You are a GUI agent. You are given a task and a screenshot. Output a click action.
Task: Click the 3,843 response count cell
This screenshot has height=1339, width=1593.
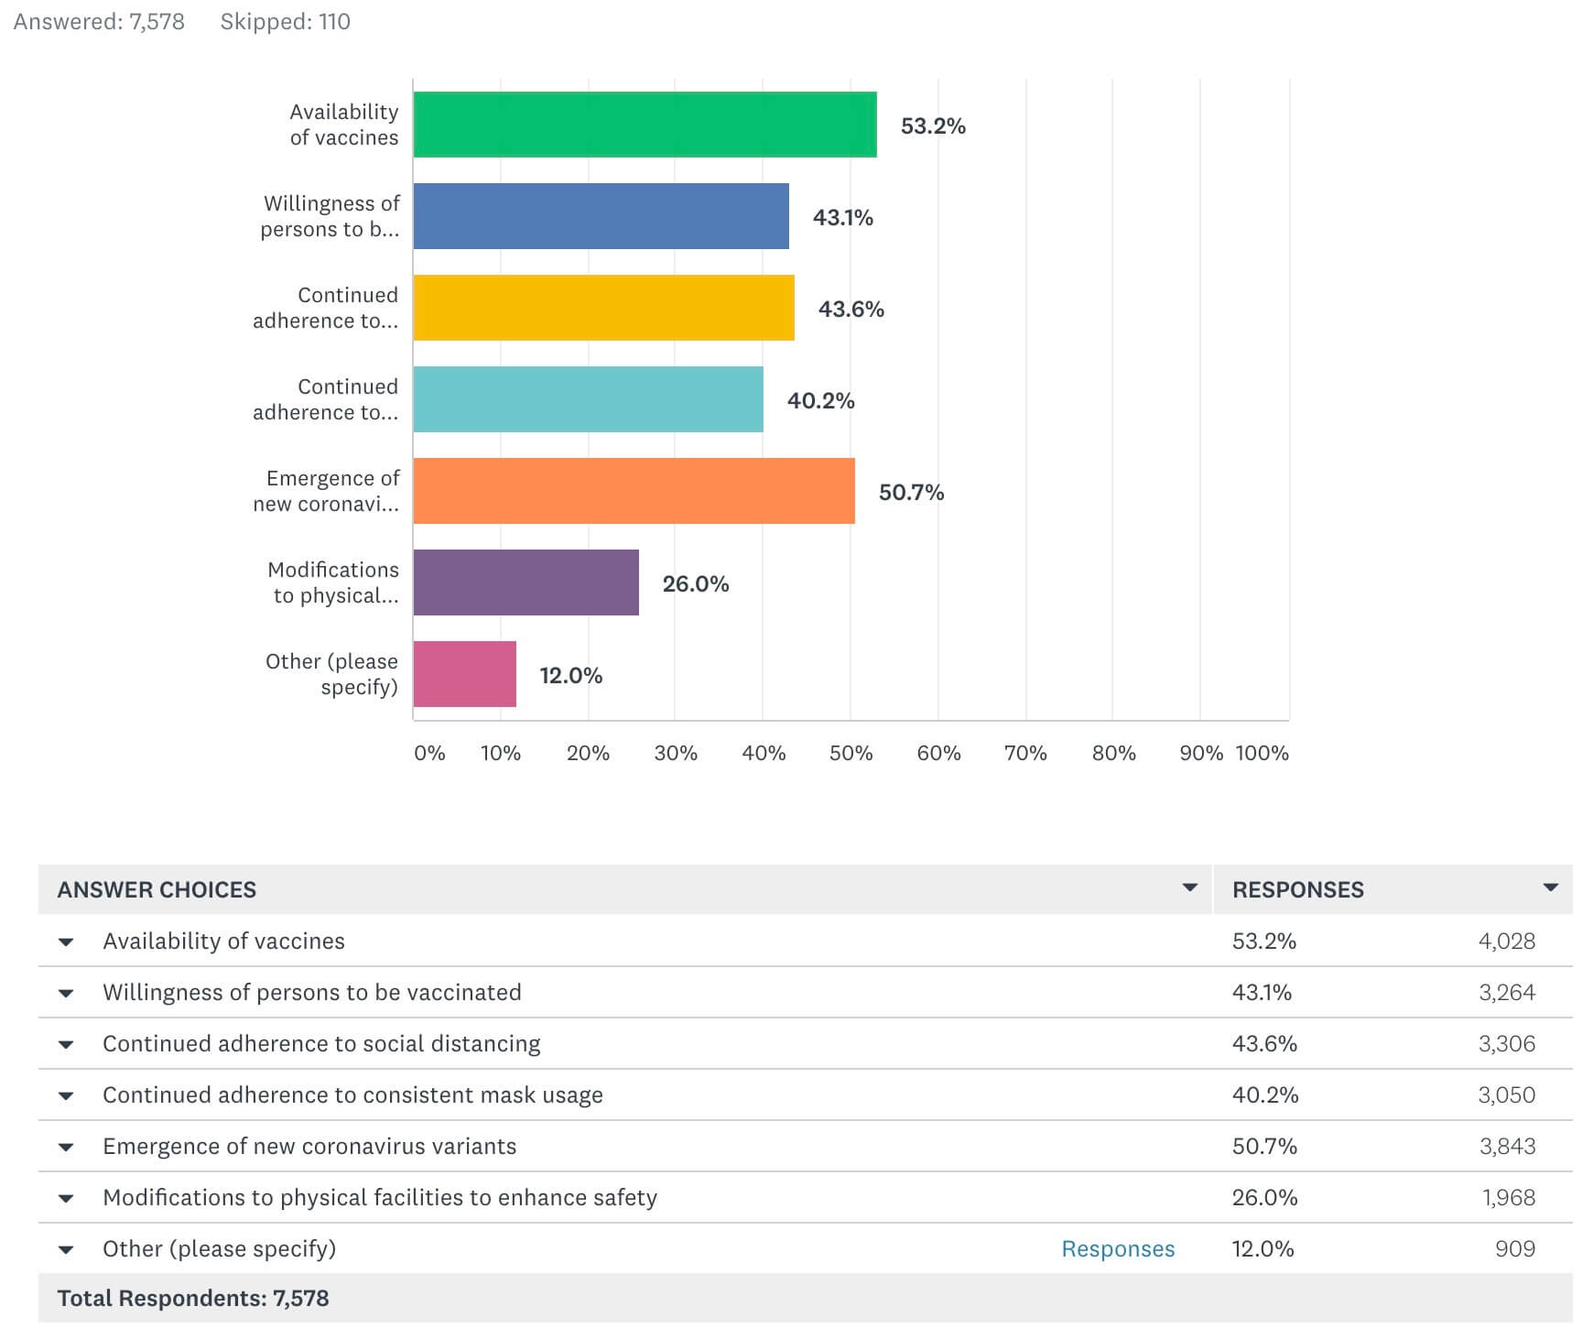tap(1507, 1147)
